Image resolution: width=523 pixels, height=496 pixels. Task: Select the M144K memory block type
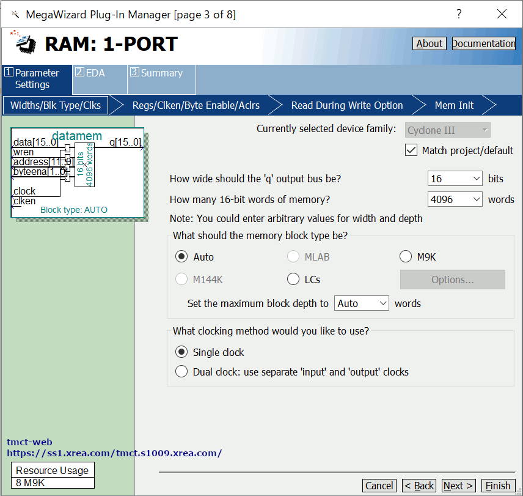click(181, 279)
